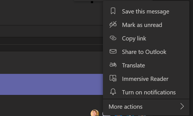Choose Translate in the context menu
This screenshot has width=193, height=116.
tap(146, 65)
